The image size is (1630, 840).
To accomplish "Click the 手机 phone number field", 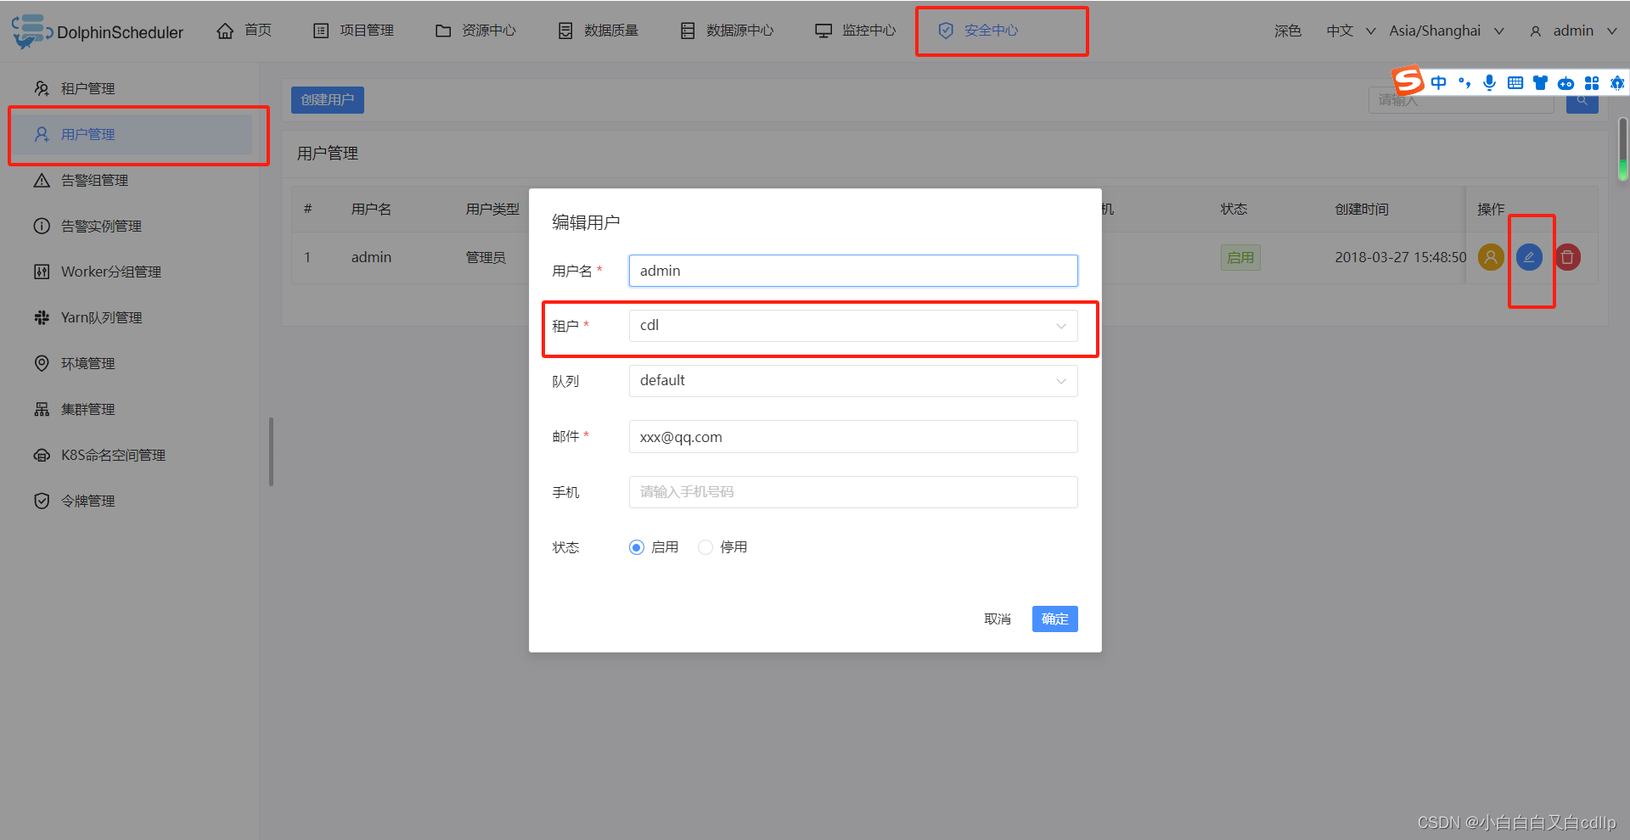I will click(x=853, y=492).
